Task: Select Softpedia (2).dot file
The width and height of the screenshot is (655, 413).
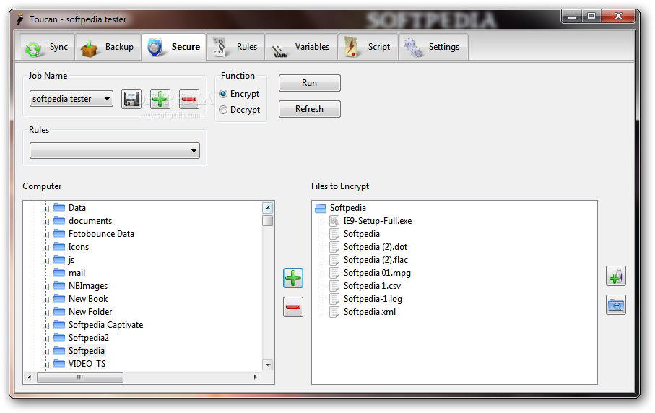Action: (375, 247)
